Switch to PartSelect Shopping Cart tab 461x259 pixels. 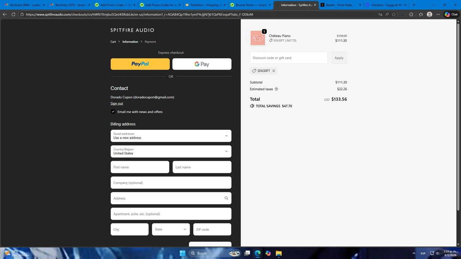pos(205,5)
